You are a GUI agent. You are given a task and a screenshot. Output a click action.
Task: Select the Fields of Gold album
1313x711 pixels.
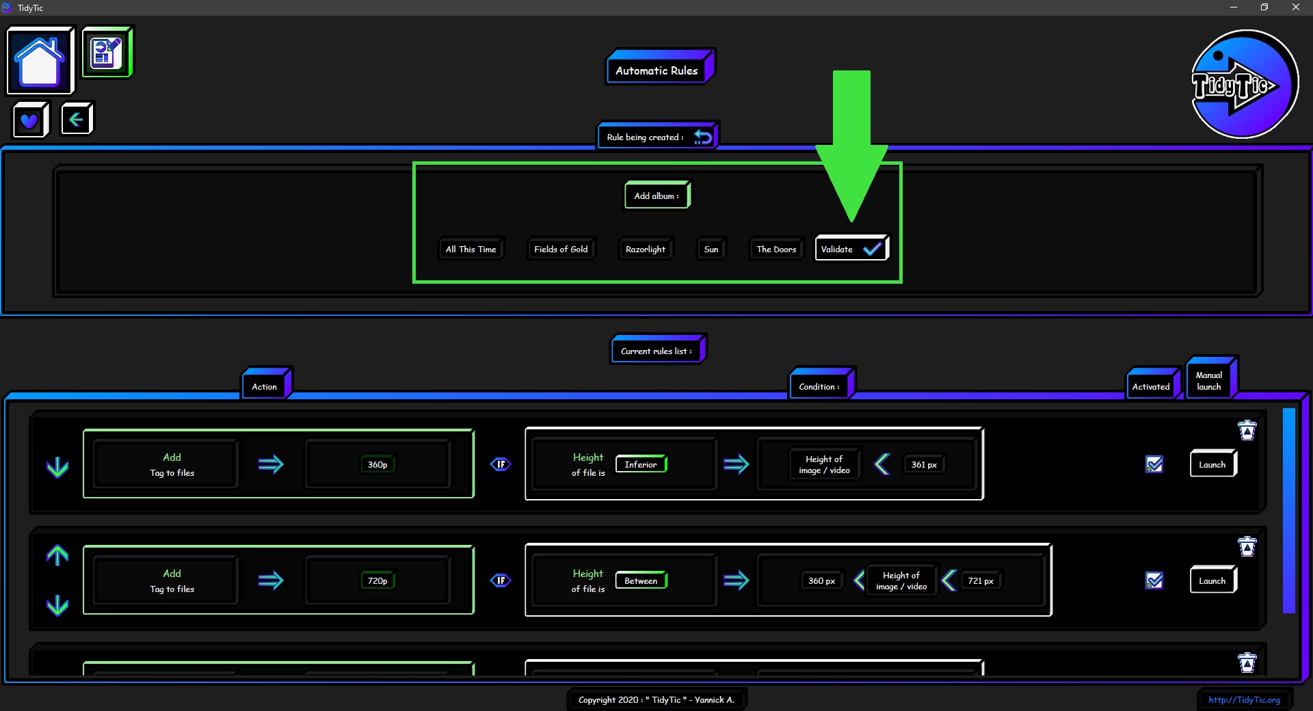pyautogui.click(x=561, y=249)
